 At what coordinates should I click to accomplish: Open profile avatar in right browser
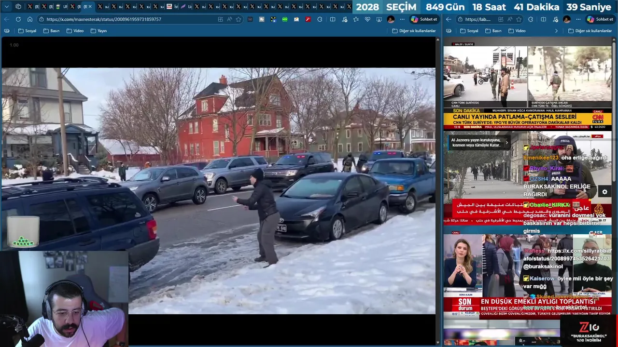(x=567, y=19)
